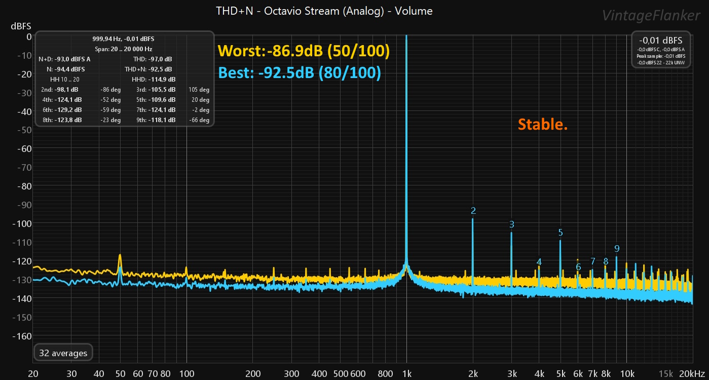
Task: Click the "1k" frequency axis label
Action: (406, 374)
